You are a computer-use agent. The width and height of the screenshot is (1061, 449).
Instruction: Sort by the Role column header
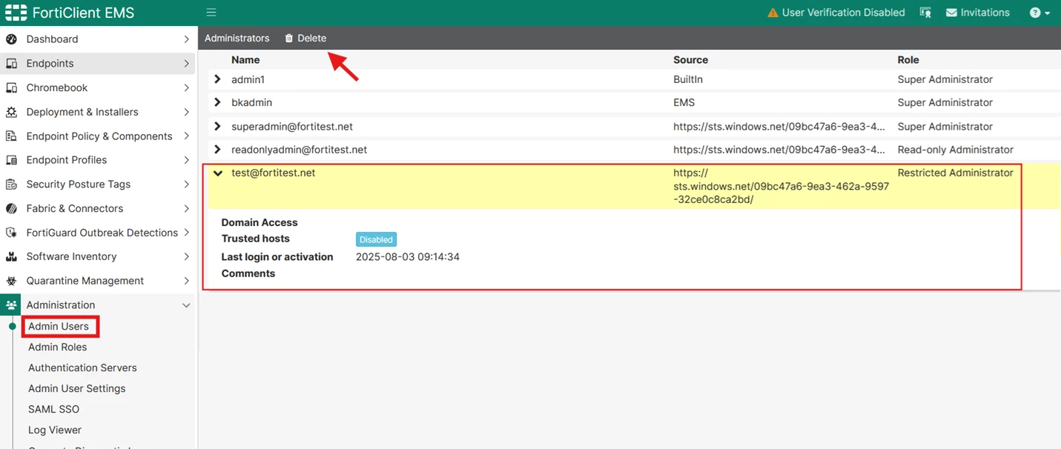(x=908, y=60)
